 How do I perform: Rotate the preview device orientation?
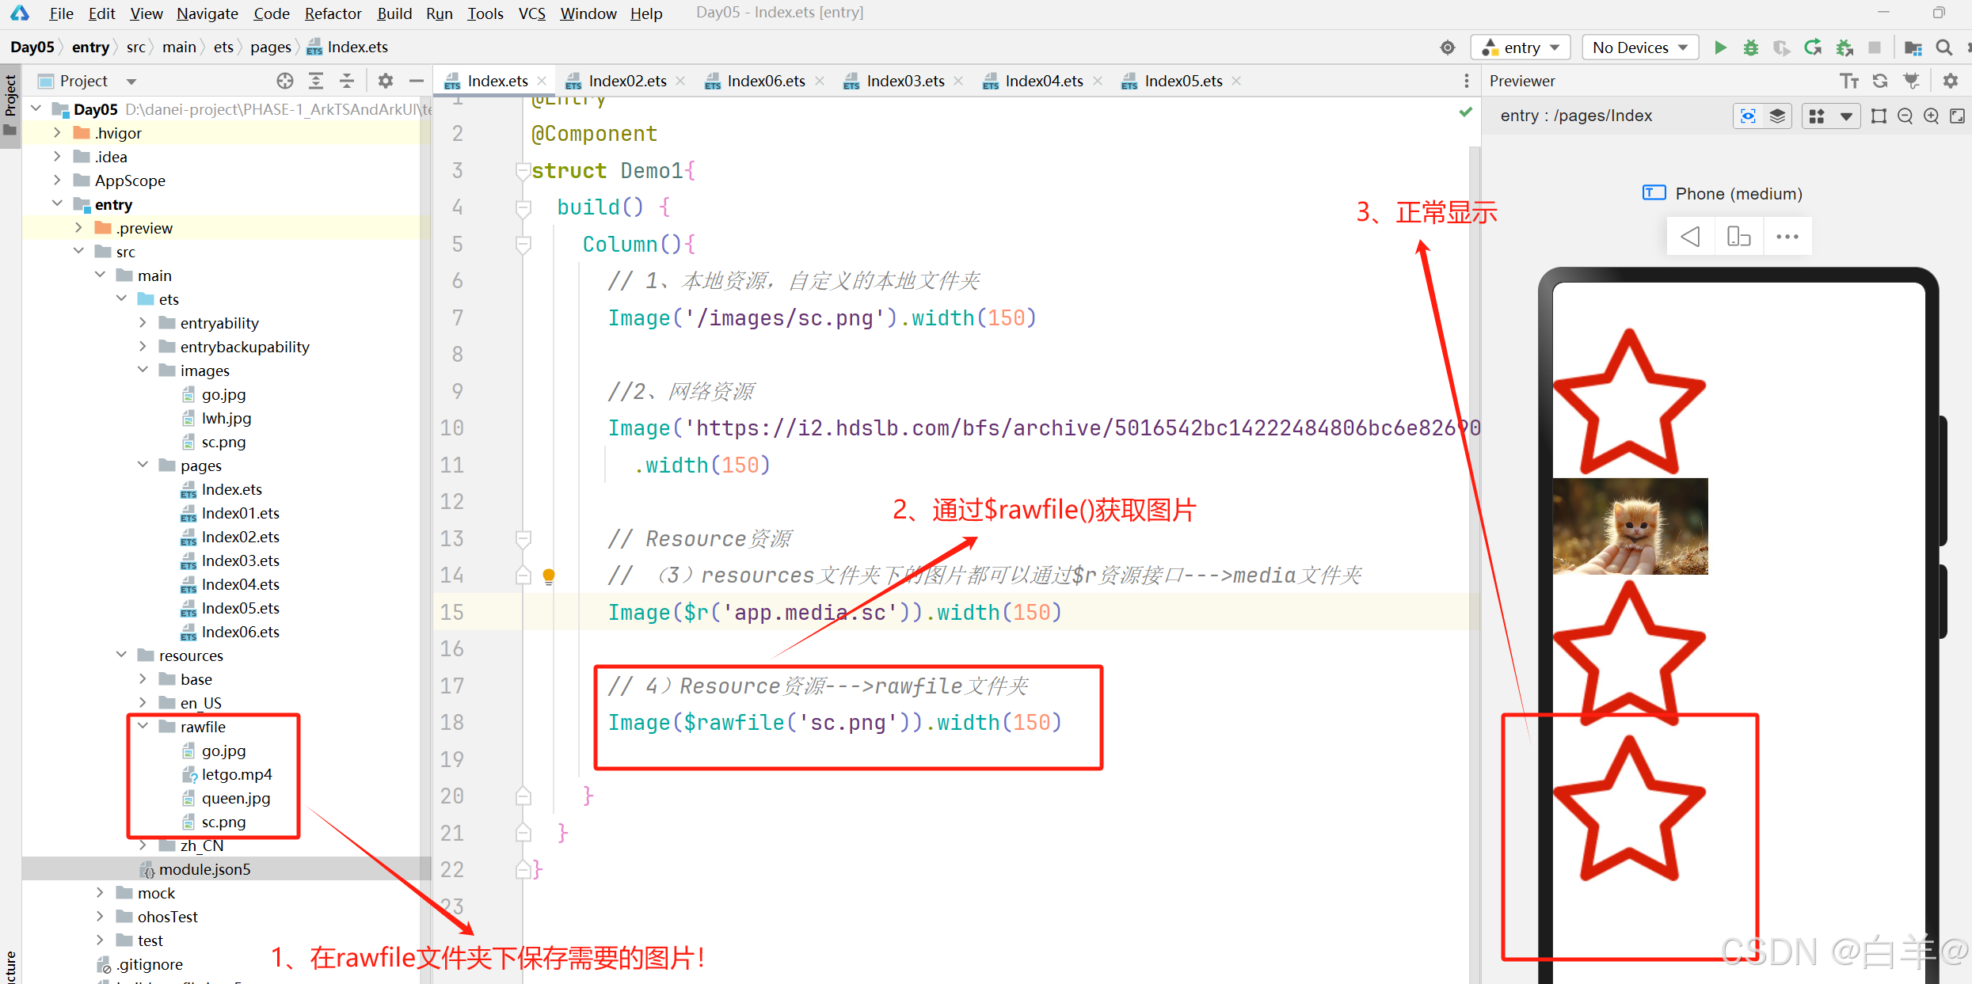click(1738, 237)
